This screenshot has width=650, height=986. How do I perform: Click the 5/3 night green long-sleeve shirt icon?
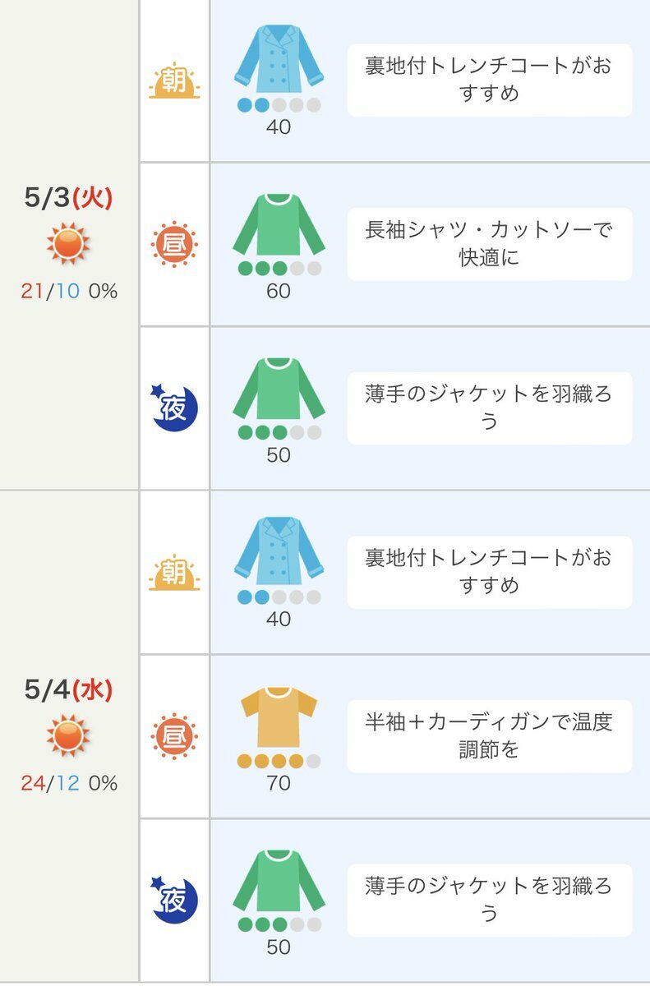[x=279, y=389]
